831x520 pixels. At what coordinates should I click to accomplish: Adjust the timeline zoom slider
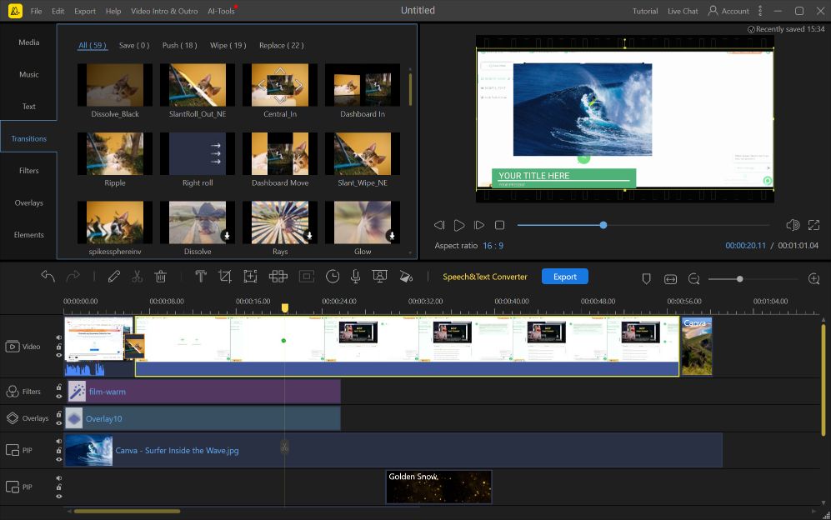pyautogui.click(x=739, y=279)
